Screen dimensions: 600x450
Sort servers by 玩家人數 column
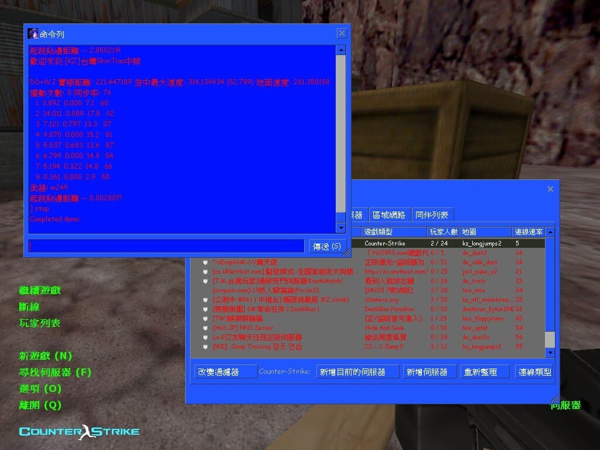pos(443,232)
